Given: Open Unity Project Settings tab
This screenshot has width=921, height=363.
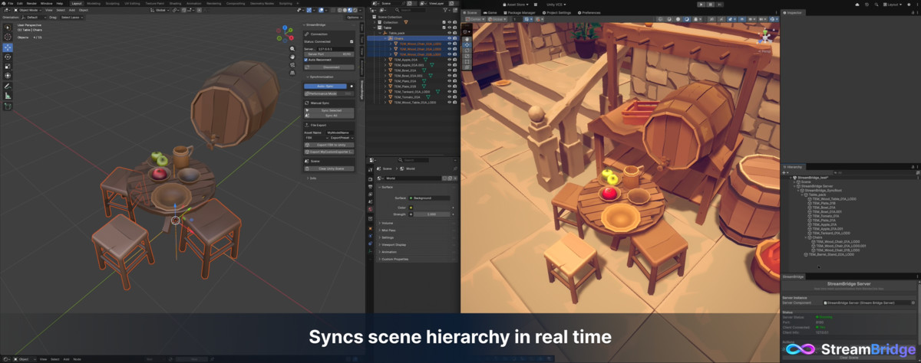Looking at the screenshot, I should pyautogui.click(x=556, y=12).
